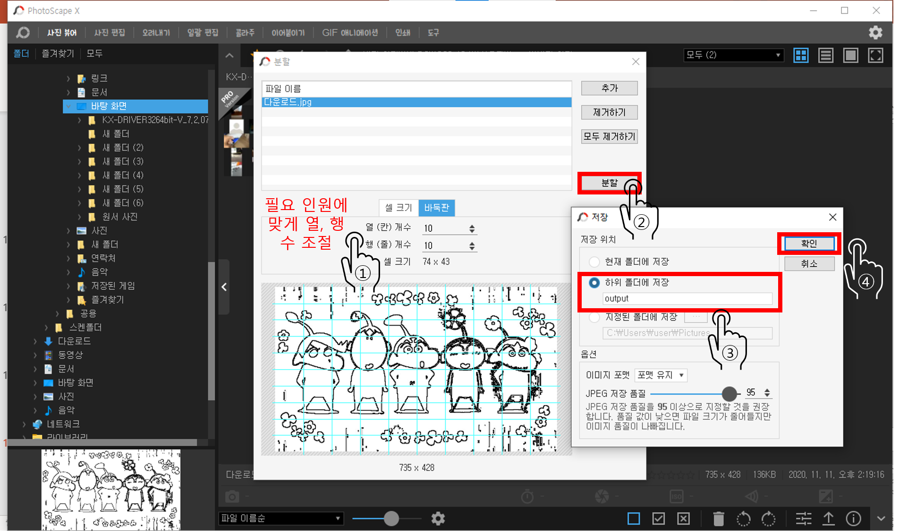
Task: Close the 분할 dialog
Action: point(636,61)
